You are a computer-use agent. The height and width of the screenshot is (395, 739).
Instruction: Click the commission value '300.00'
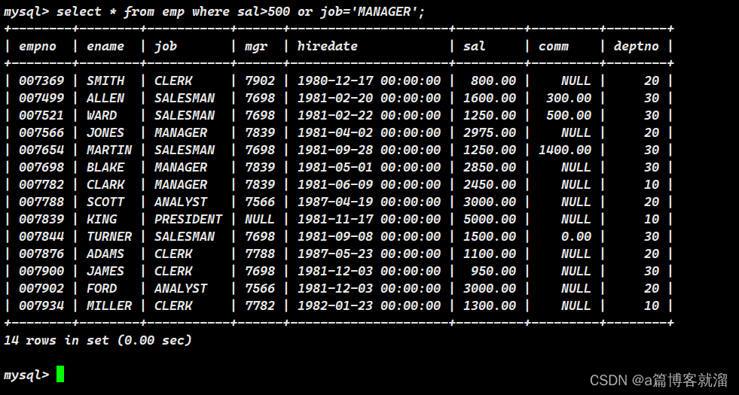pyautogui.click(x=569, y=98)
